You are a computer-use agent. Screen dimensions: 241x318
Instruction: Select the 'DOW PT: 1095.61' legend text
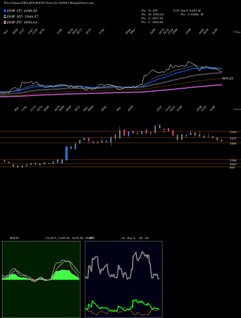(22, 22)
